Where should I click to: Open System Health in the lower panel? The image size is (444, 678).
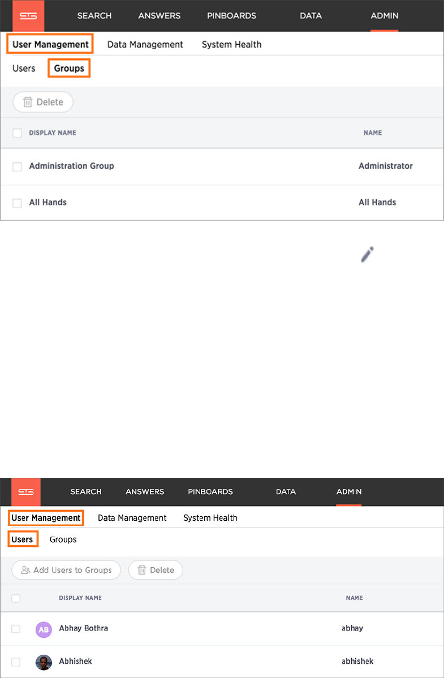210,518
